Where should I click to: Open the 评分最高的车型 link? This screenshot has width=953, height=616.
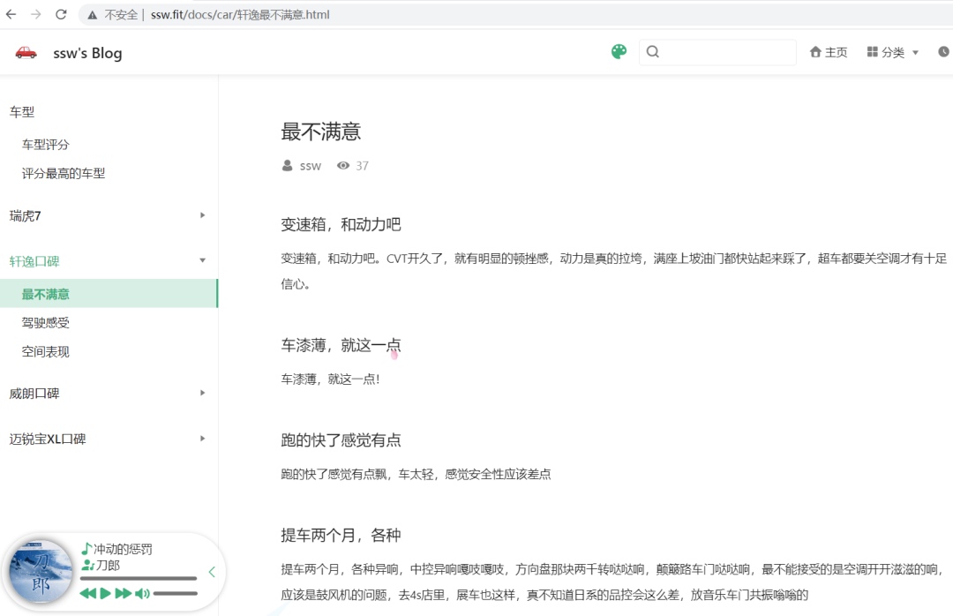(x=64, y=174)
